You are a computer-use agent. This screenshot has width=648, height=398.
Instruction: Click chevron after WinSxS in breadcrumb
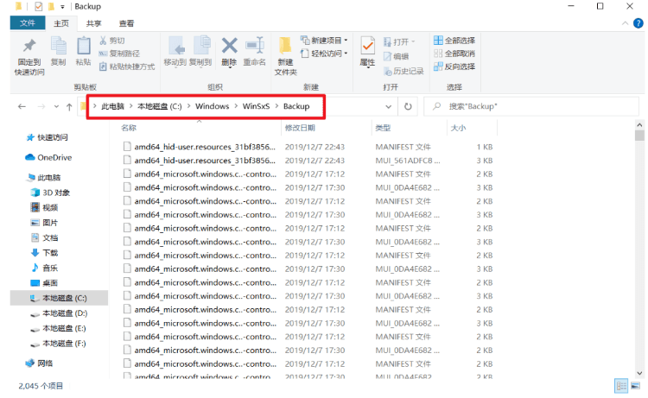276,106
